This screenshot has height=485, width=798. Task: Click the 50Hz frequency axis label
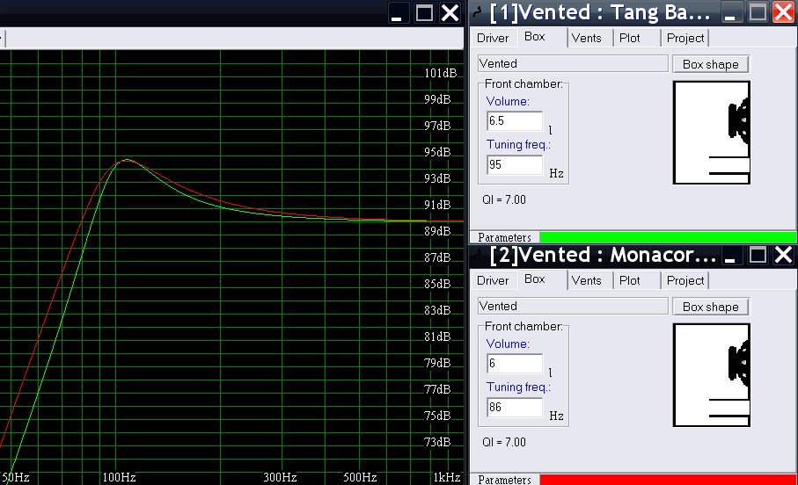(x=15, y=477)
